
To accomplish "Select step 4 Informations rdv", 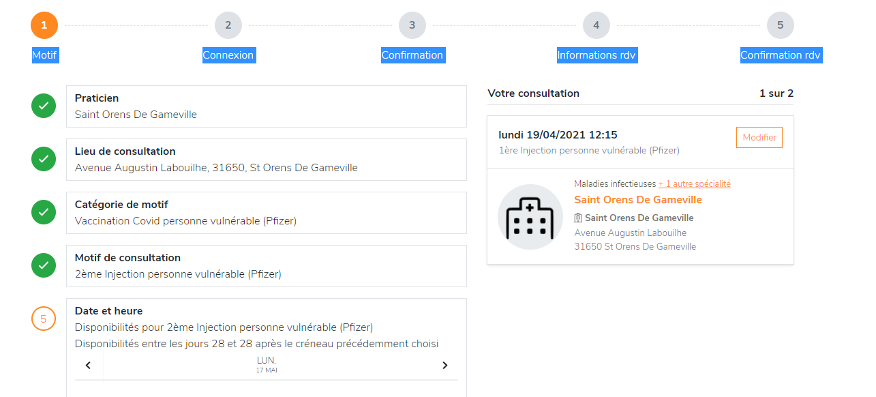I will (596, 25).
